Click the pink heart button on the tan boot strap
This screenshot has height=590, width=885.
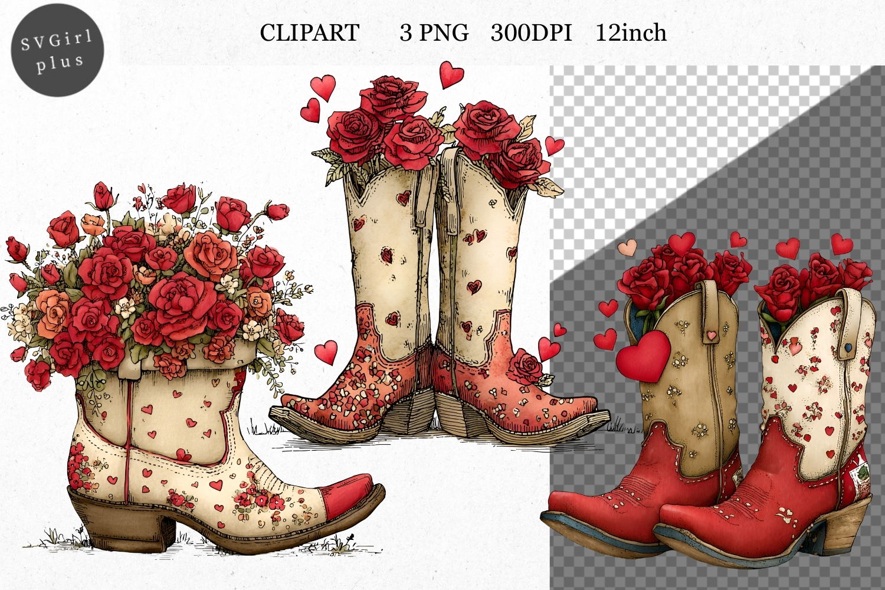[x=712, y=335]
